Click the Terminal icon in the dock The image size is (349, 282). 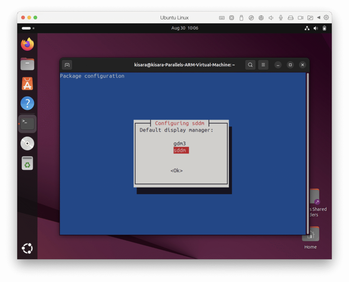pyautogui.click(x=27, y=124)
